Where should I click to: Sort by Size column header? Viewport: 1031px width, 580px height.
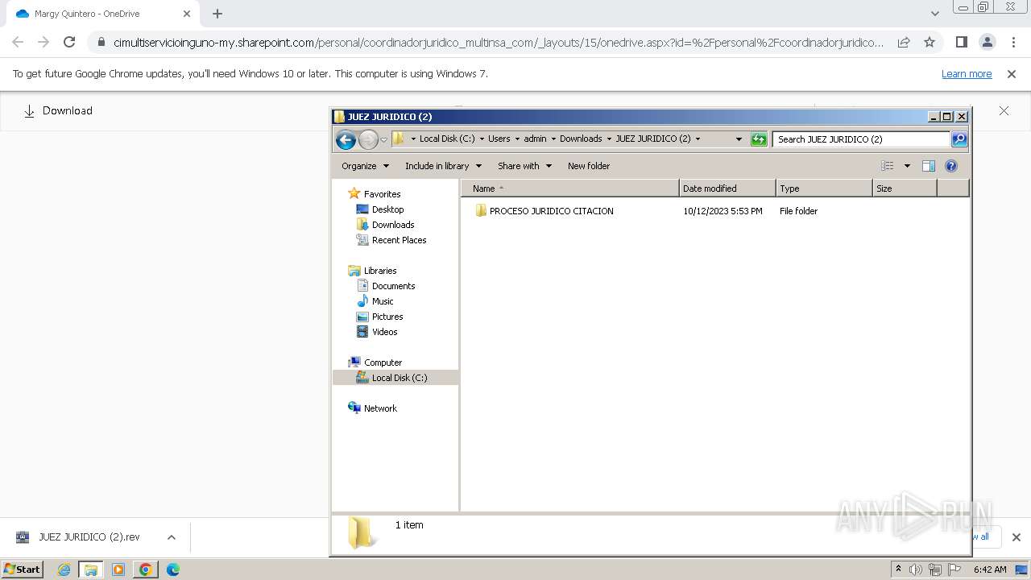click(x=905, y=188)
